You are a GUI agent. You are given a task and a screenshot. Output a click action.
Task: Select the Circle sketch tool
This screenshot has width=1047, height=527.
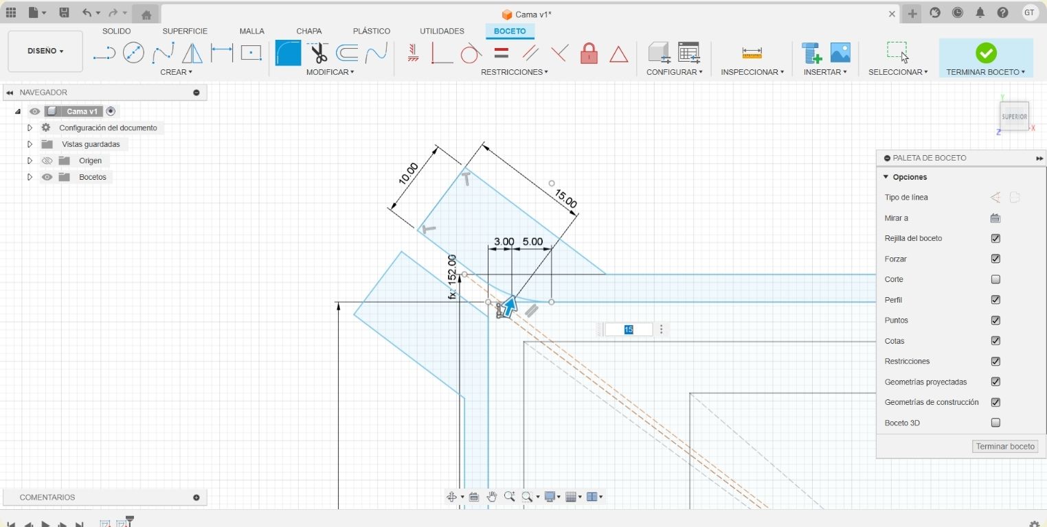point(133,53)
